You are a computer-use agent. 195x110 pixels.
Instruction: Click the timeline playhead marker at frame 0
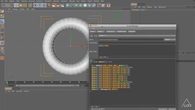click(7, 82)
